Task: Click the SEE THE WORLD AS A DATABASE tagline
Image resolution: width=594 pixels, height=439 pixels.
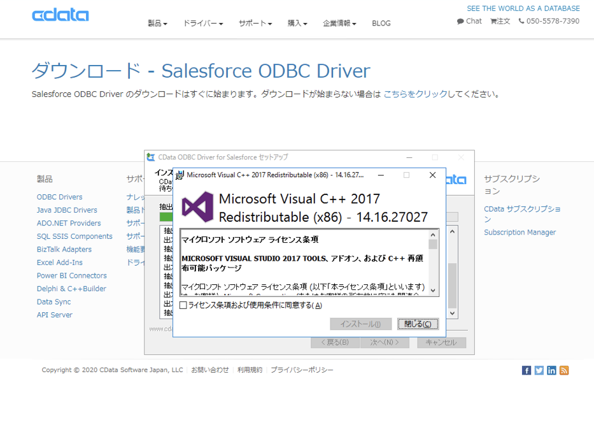Action: pos(523,8)
